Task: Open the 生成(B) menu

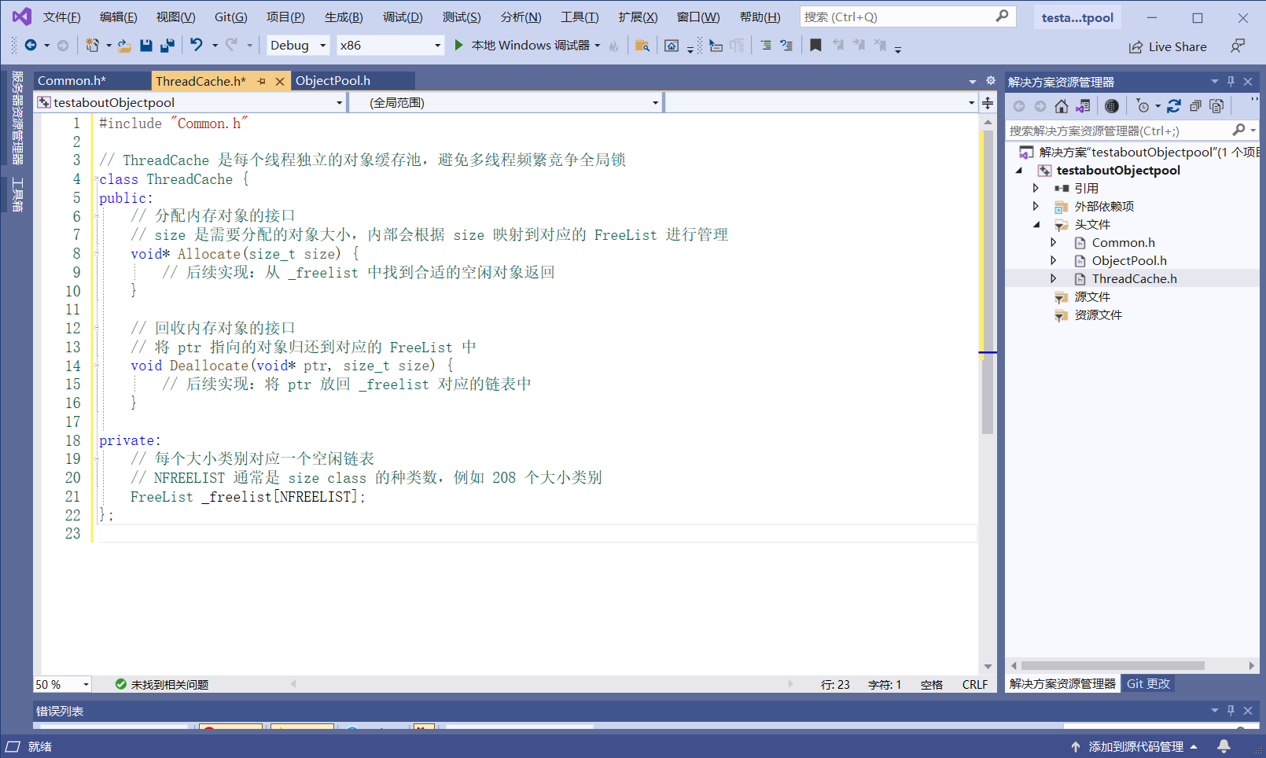Action: (x=344, y=17)
